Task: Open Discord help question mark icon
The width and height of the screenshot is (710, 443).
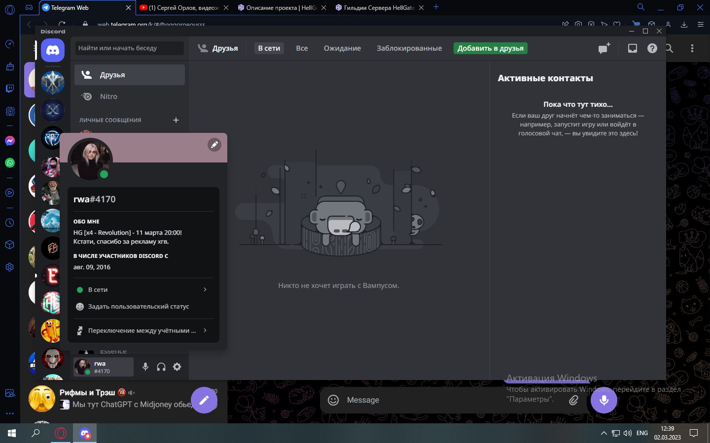Action: pyautogui.click(x=652, y=48)
